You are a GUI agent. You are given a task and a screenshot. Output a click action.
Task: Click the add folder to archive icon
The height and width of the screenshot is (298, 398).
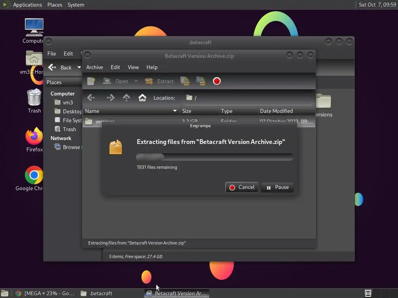(201, 81)
